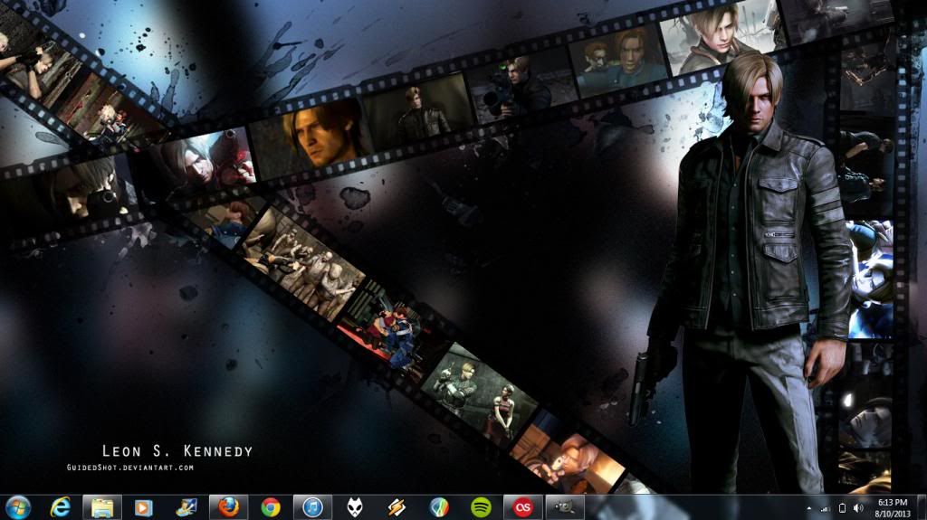Open Windows Explorer folder icon
The image size is (927, 520).
pyautogui.click(x=102, y=507)
